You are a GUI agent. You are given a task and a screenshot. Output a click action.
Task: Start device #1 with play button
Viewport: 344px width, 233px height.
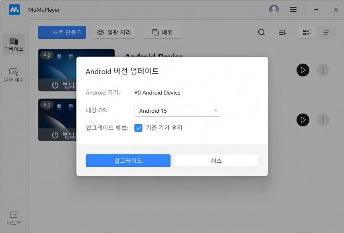pyautogui.click(x=303, y=120)
